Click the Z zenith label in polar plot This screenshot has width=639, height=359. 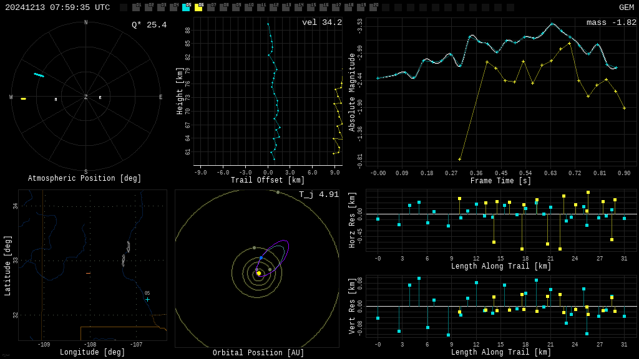pyautogui.click(x=86, y=97)
